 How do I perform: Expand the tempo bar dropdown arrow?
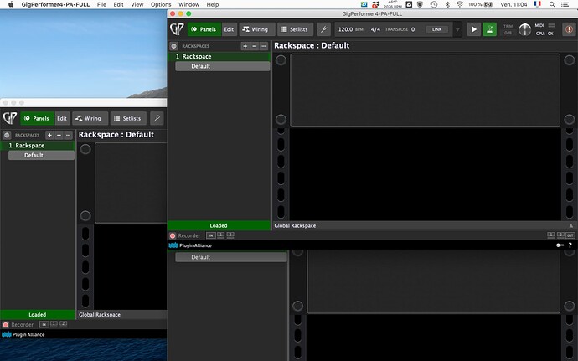[x=457, y=29]
